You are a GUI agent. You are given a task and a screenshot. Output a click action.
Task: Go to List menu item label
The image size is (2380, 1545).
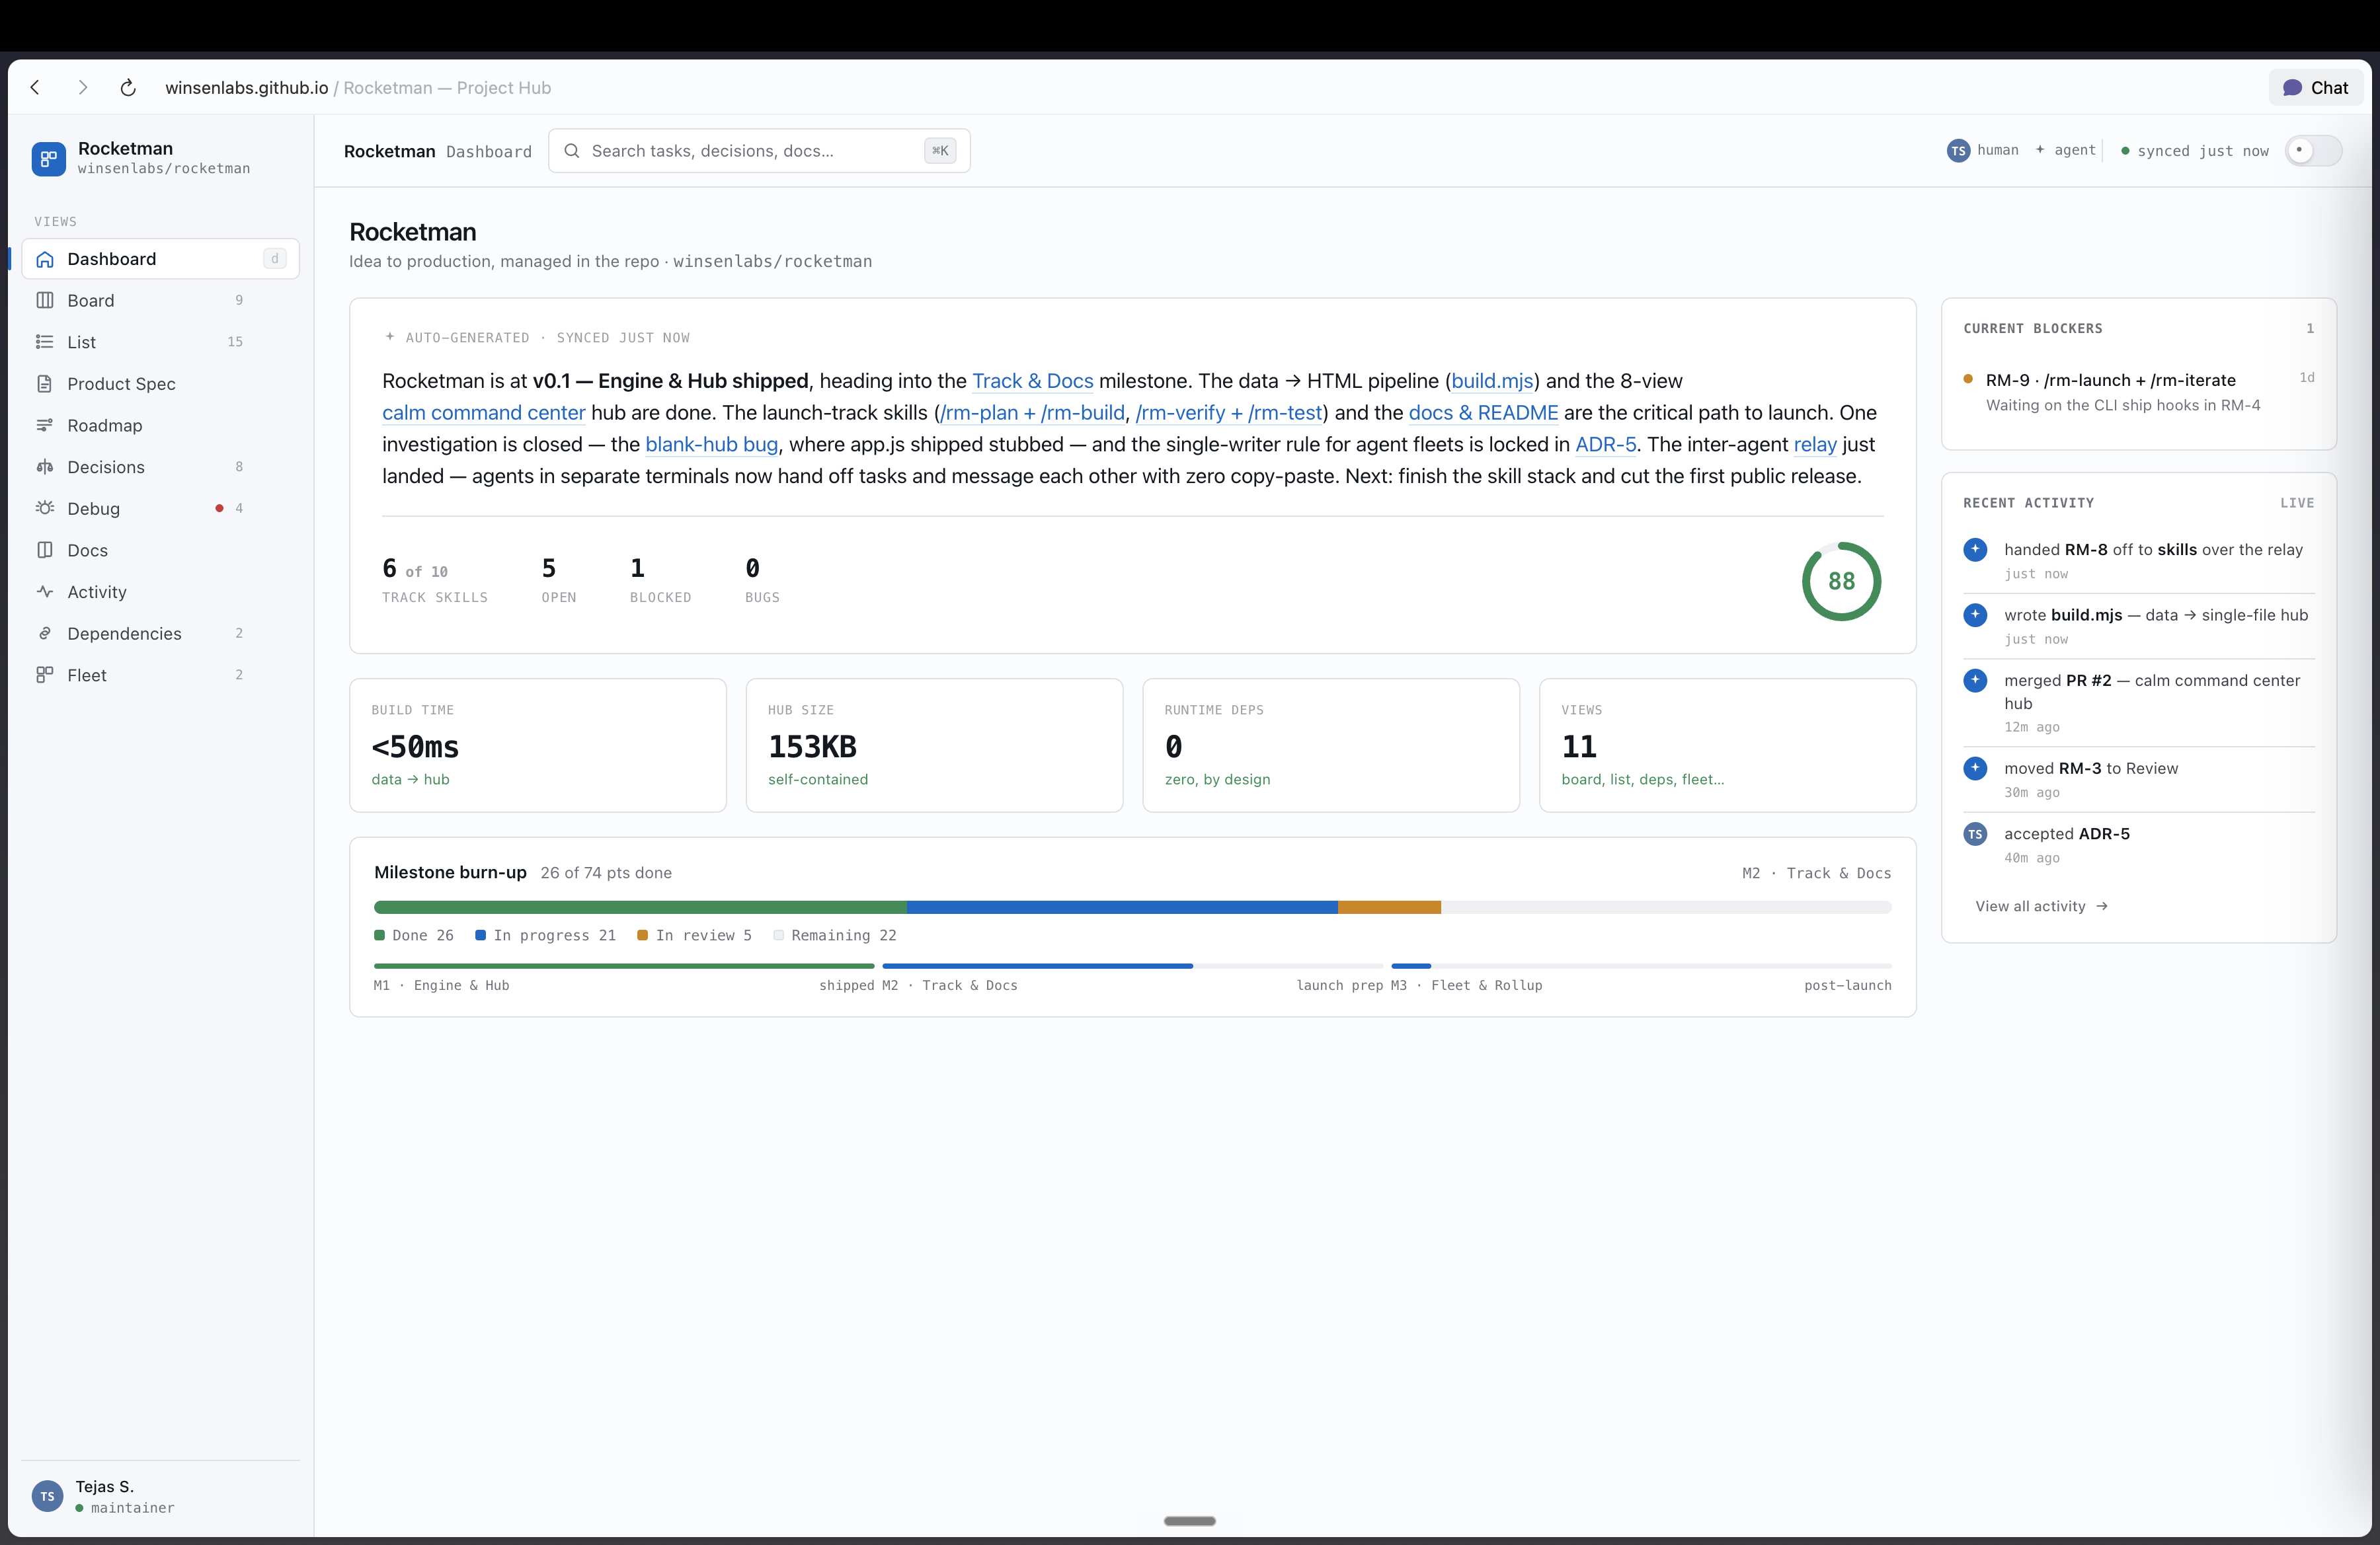tap(82, 342)
